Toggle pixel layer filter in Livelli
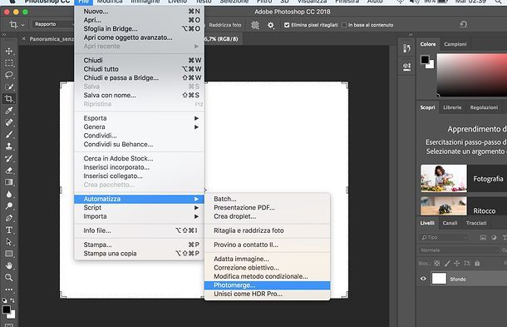 pyautogui.click(x=483, y=237)
